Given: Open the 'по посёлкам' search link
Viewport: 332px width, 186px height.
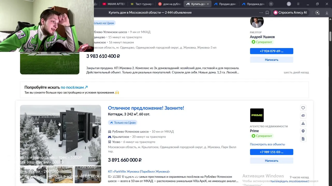Looking at the screenshot, I should (x=74, y=87).
